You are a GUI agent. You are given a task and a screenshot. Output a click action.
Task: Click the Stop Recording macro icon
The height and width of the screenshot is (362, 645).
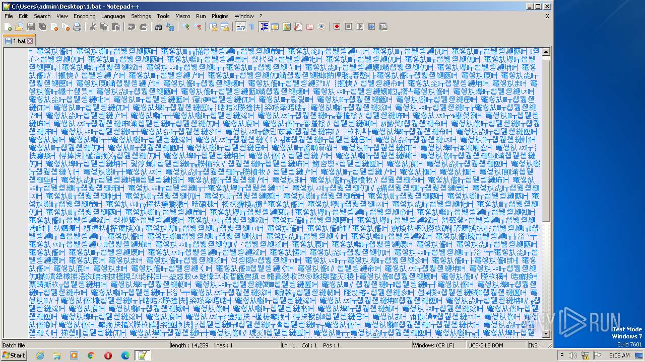(348, 27)
